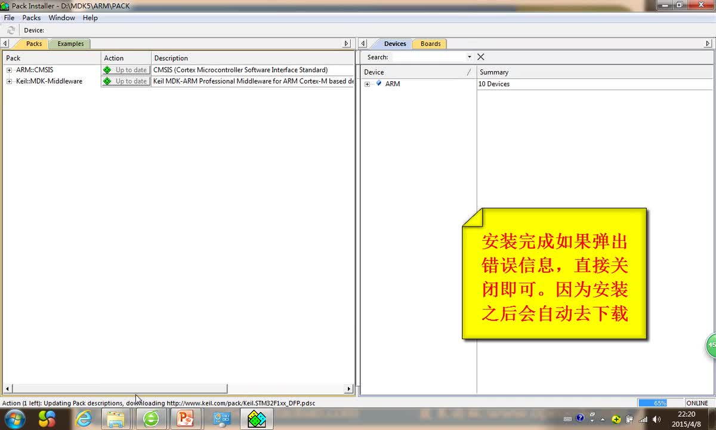
Task: Open the Search field dropdown arrow
Action: pos(470,57)
